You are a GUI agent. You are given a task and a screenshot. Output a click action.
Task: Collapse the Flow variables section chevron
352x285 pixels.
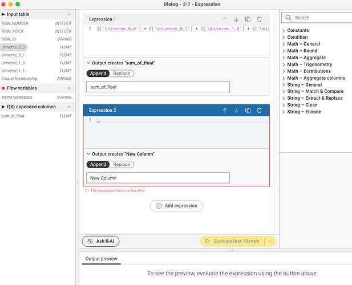(x=69, y=88)
